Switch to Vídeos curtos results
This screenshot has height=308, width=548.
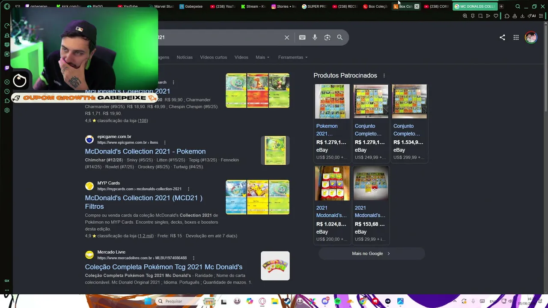pyautogui.click(x=213, y=57)
